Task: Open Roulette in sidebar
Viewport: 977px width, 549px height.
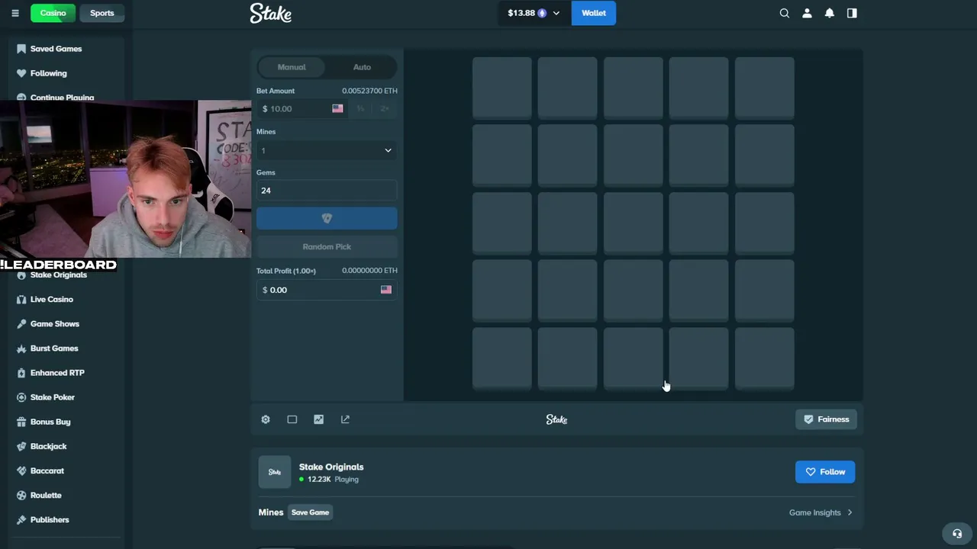Action: pyautogui.click(x=46, y=495)
